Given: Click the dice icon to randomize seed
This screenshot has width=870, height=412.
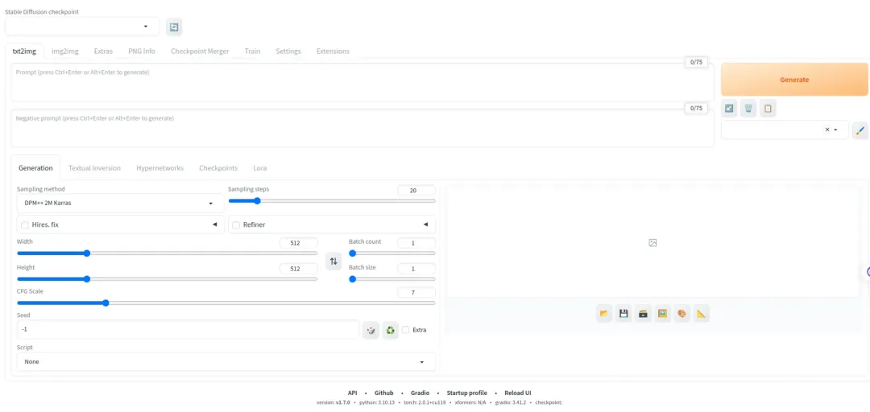Looking at the screenshot, I should tap(371, 330).
